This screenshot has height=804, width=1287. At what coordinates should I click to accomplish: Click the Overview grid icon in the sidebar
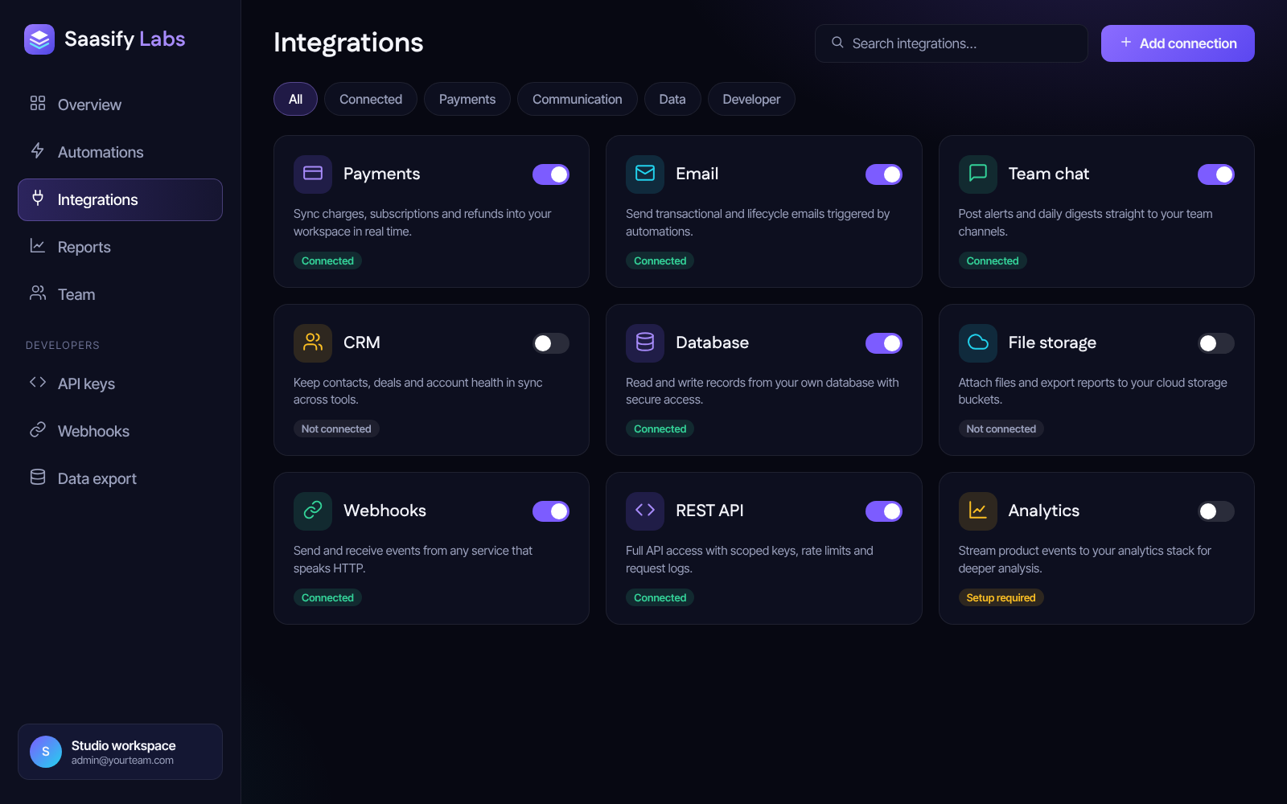38,104
